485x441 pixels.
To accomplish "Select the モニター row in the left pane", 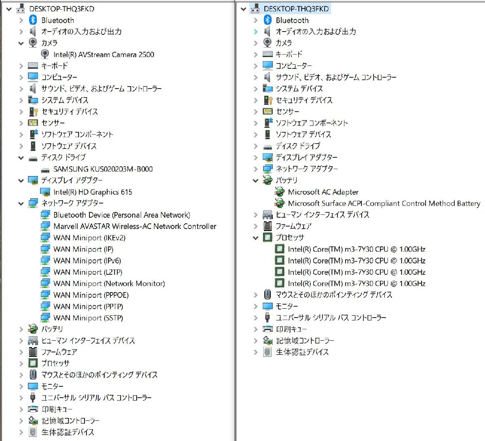I will (x=52, y=386).
